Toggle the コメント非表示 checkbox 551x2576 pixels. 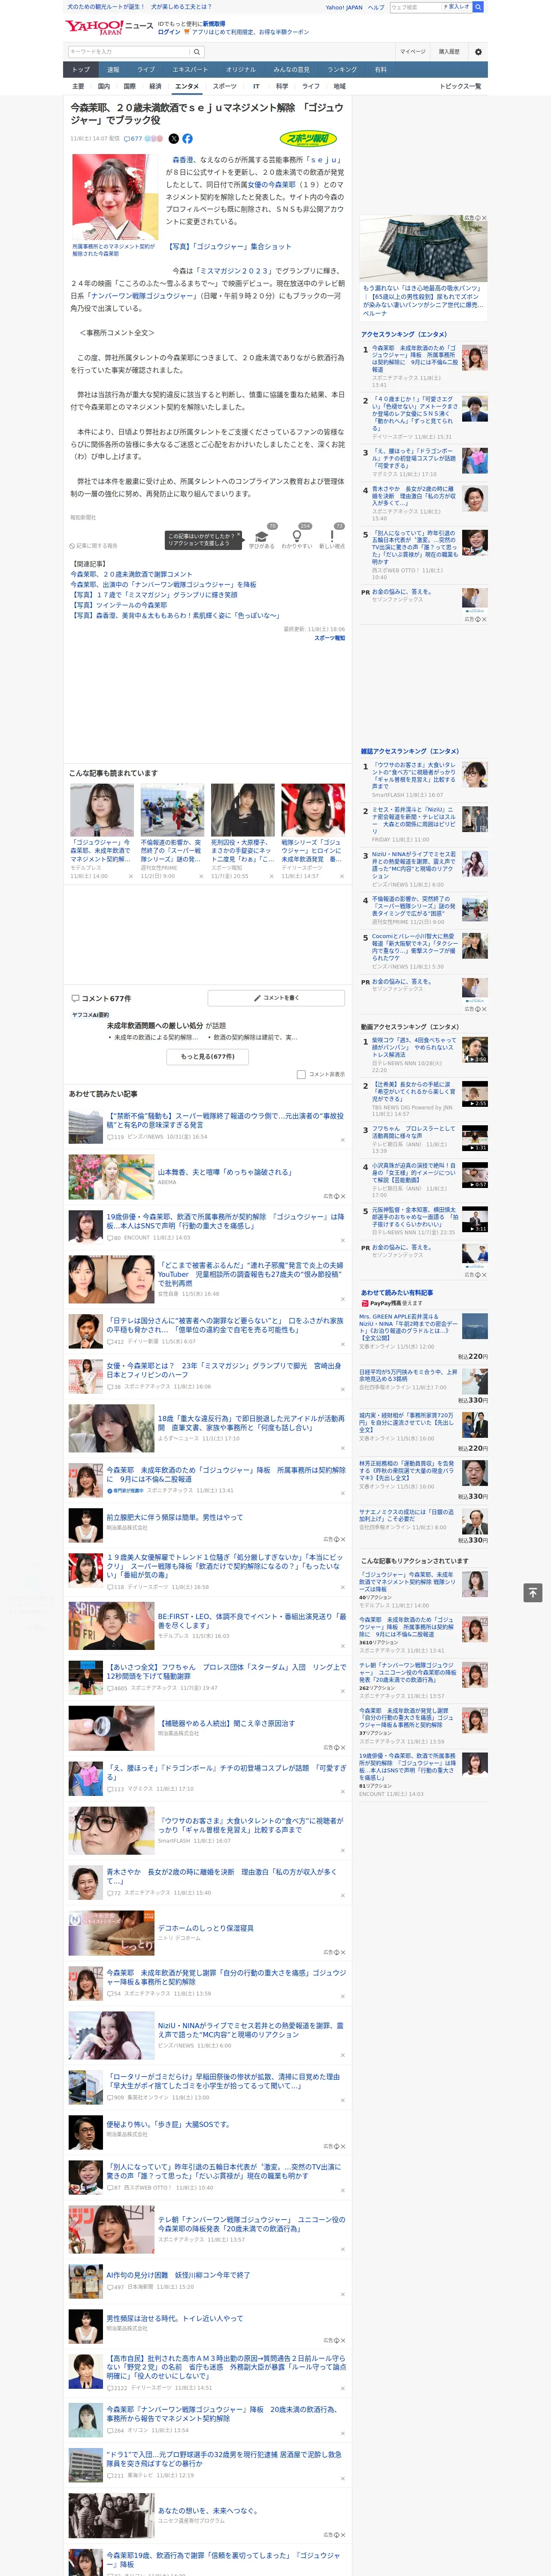click(x=301, y=1074)
